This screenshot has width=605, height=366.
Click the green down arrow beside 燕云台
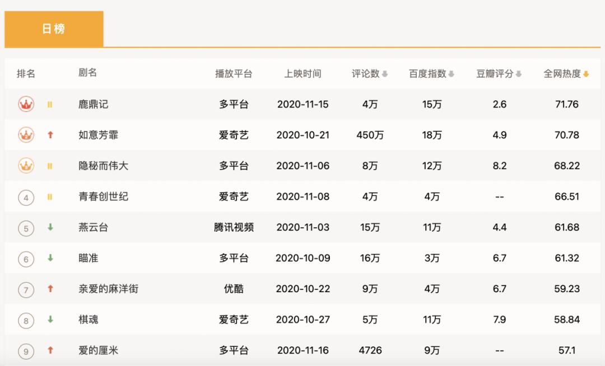coord(50,227)
